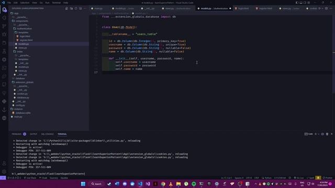Open Explorer more actions ellipsis
Image resolution: width=335 pixels, height=188 pixels.
[85, 8]
